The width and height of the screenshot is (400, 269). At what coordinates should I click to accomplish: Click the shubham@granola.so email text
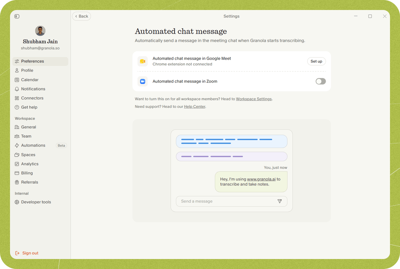click(x=40, y=48)
